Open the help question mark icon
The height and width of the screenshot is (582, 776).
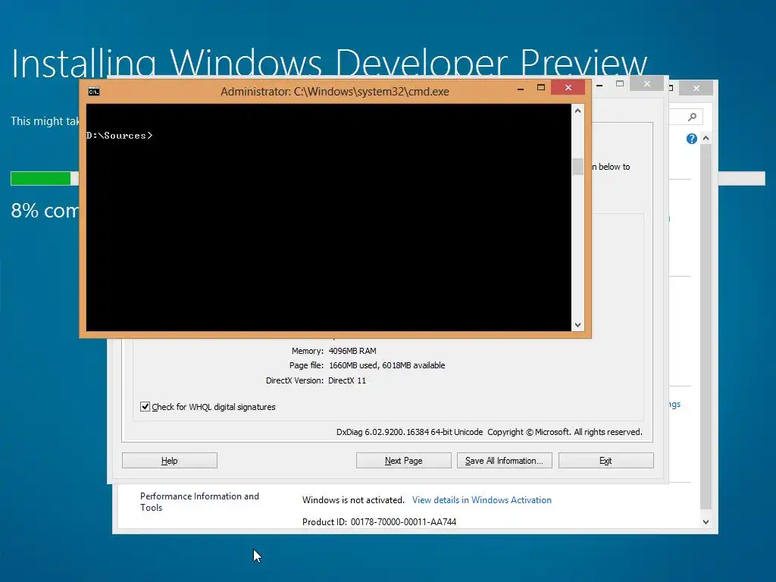pyautogui.click(x=691, y=139)
